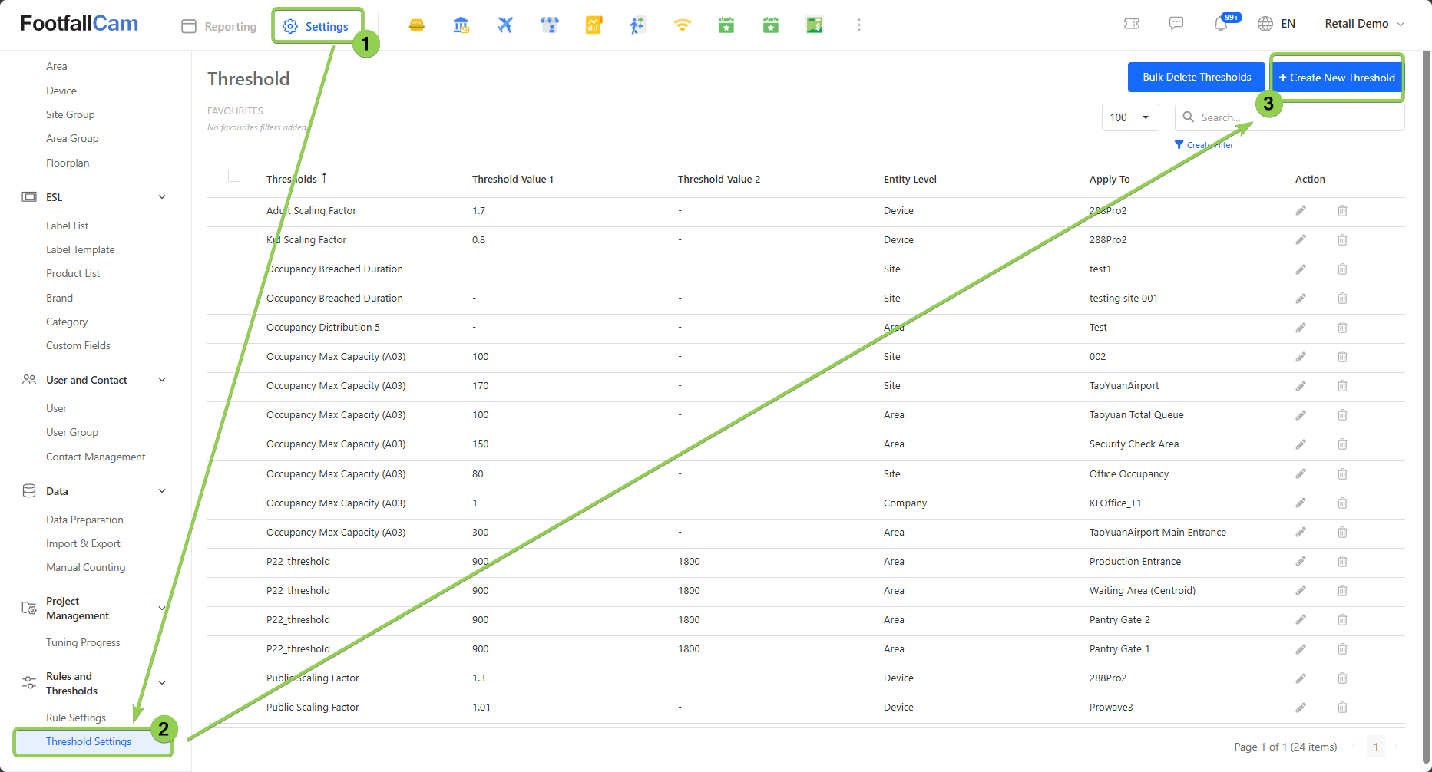The image size is (1432, 772).
Task: Click Create New Threshold button
Action: [1337, 78]
